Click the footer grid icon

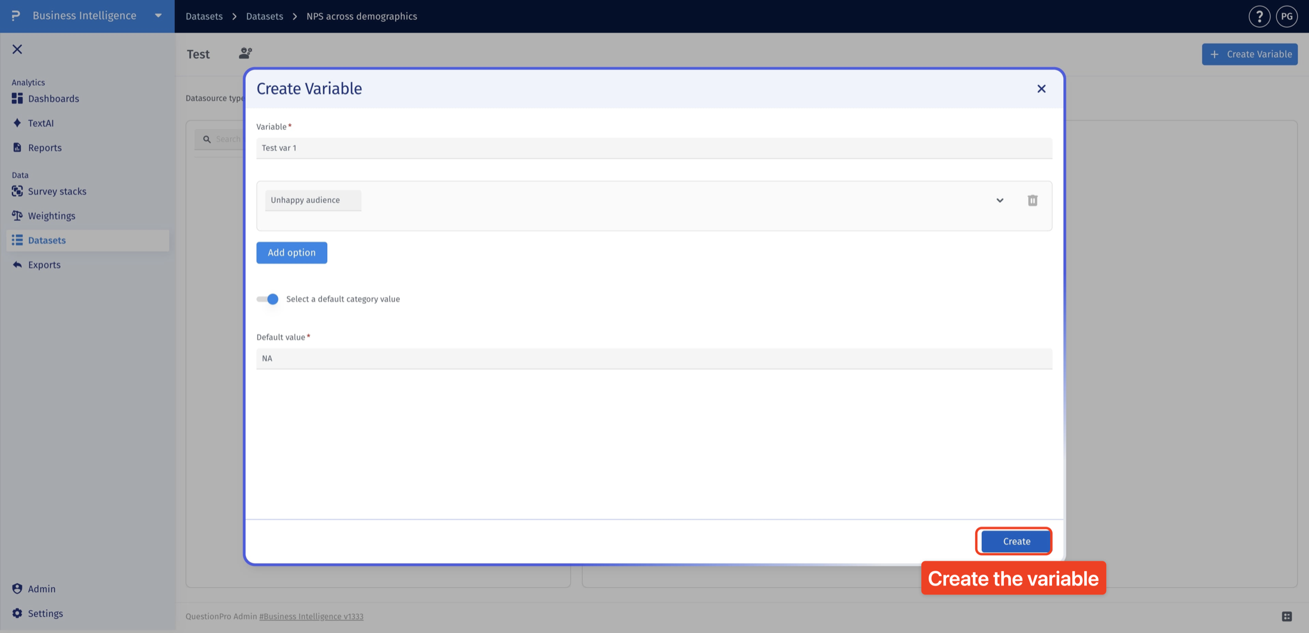(1286, 617)
